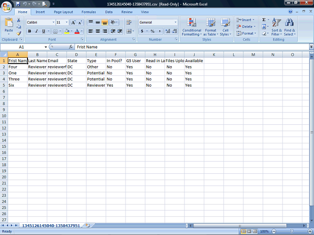Screen dimensions: 314x235
Task: Click the Office button logo
Action: (6, 6)
